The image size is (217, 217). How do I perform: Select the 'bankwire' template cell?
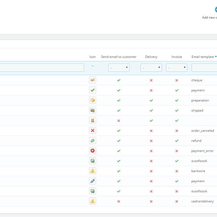[198, 171]
